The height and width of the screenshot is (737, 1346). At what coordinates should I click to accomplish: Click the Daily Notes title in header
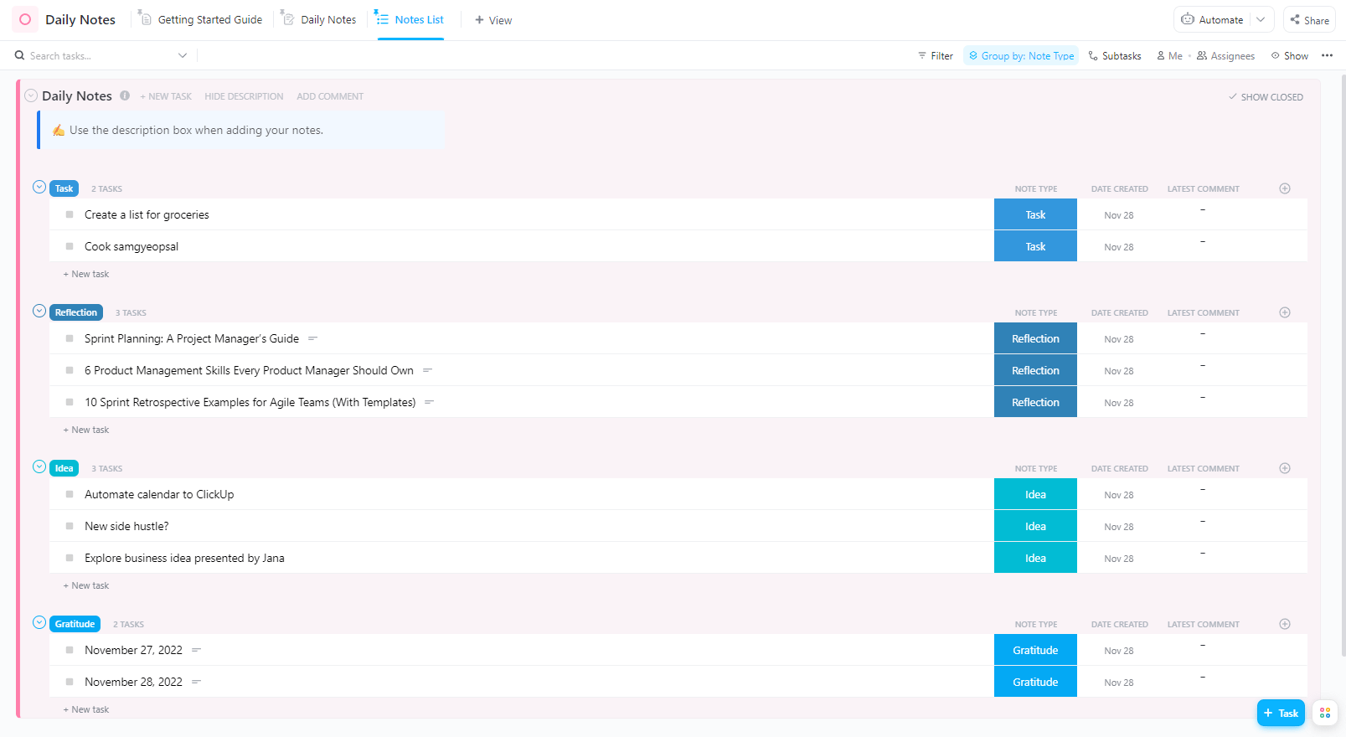pos(80,19)
